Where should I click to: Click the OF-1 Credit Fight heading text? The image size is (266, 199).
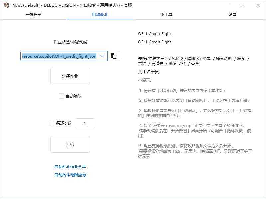pos(154,33)
